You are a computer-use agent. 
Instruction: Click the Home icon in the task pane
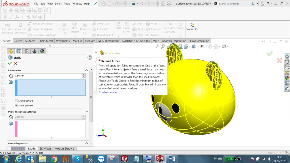point(287,56)
